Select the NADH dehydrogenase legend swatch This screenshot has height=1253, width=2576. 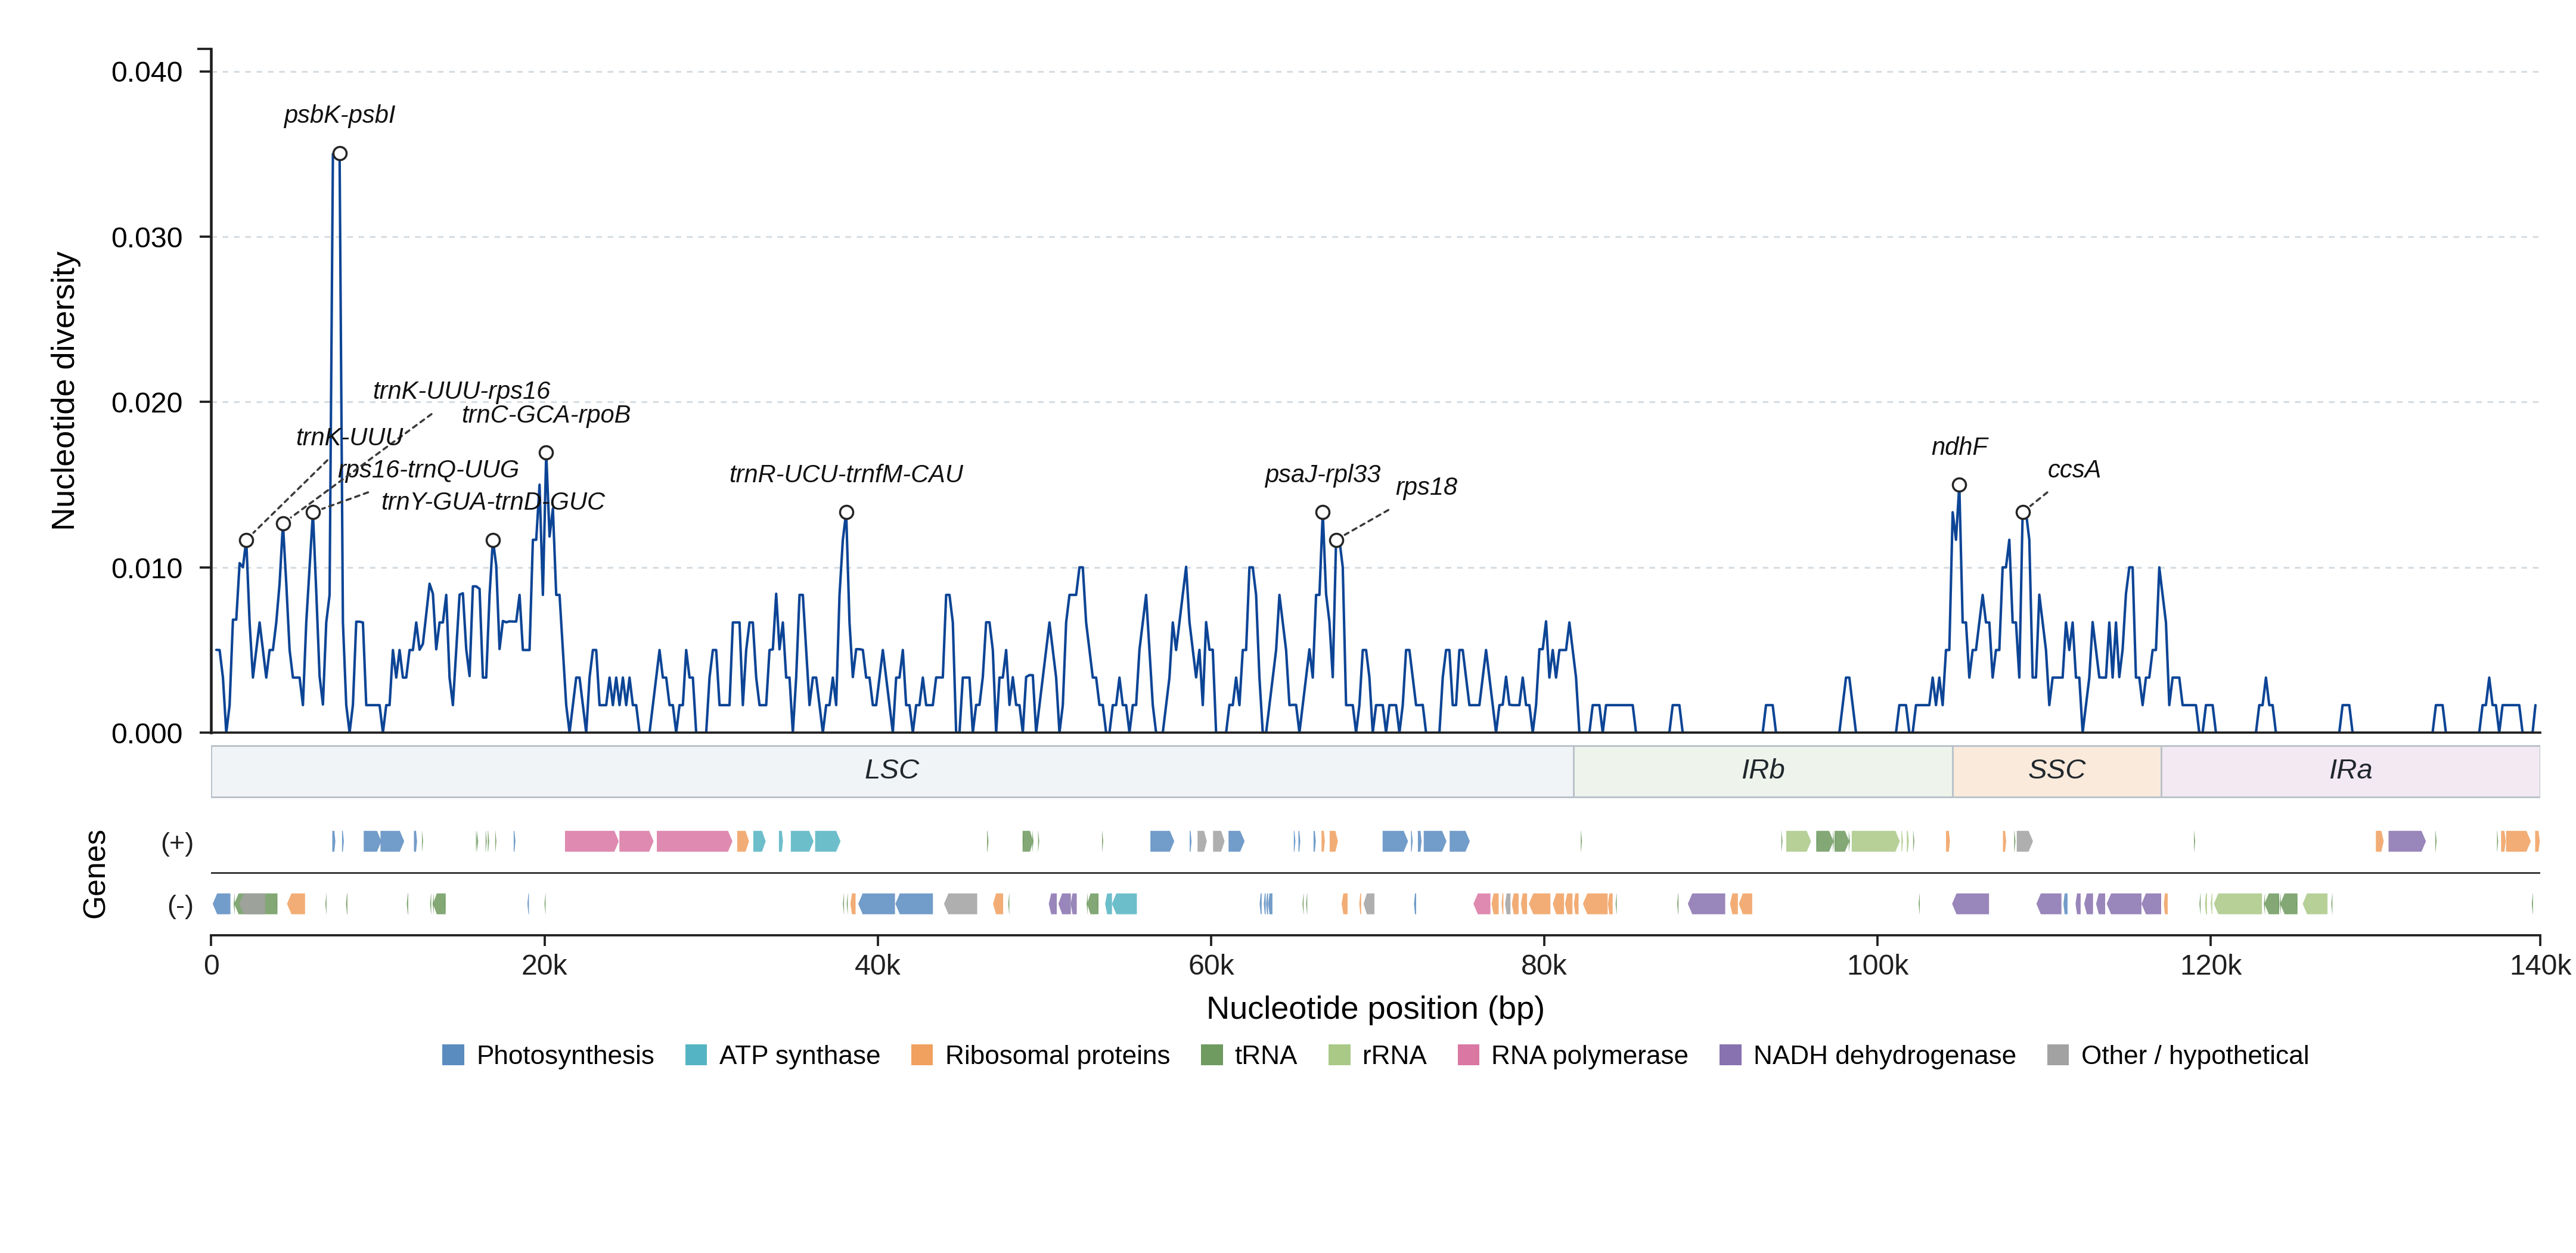[1730, 1055]
